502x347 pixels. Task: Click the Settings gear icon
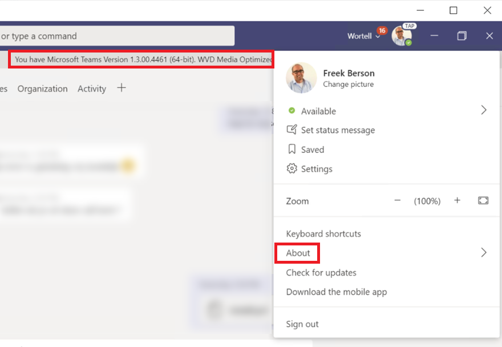[x=292, y=168]
